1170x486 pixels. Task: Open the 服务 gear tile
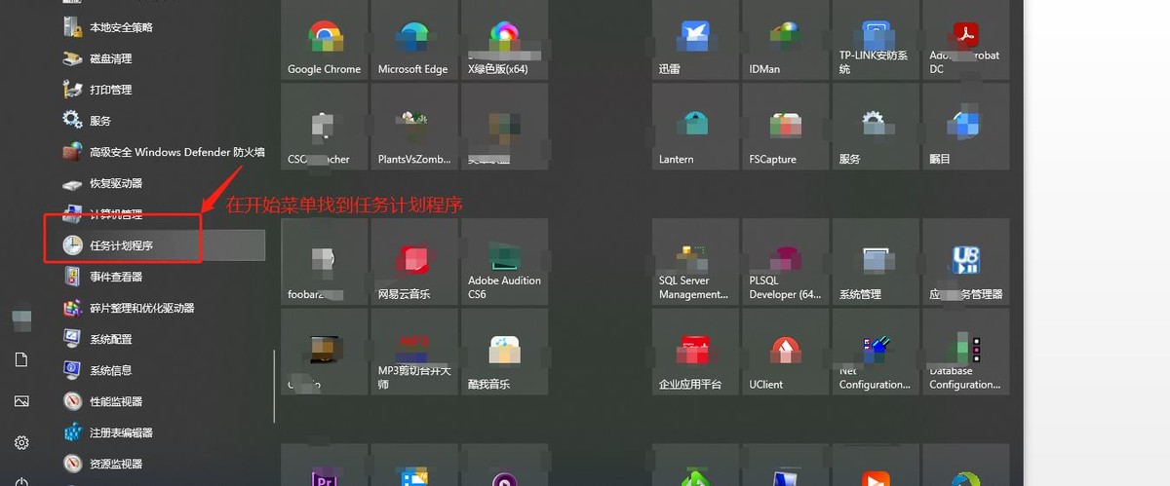(x=876, y=127)
